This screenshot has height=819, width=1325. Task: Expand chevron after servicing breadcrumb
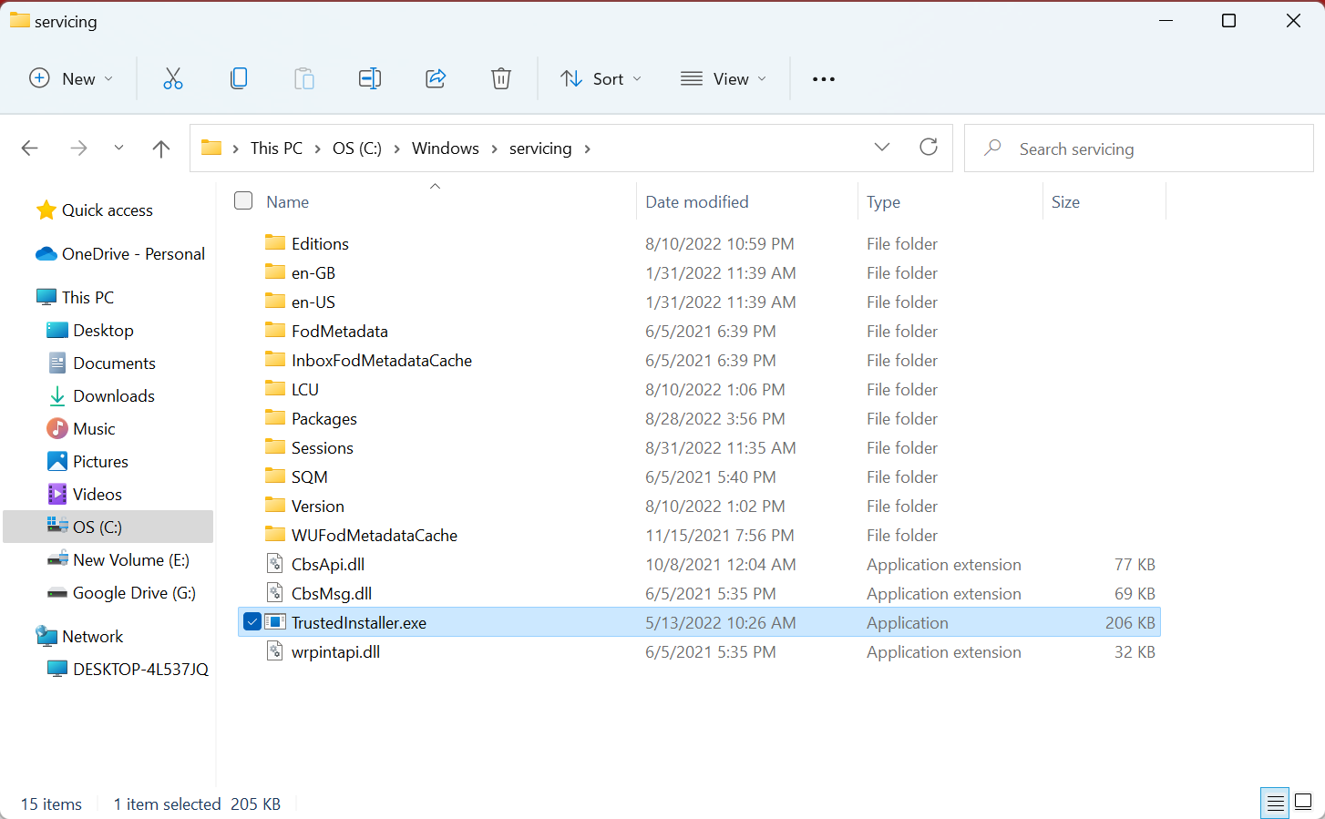click(x=587, y=148)
